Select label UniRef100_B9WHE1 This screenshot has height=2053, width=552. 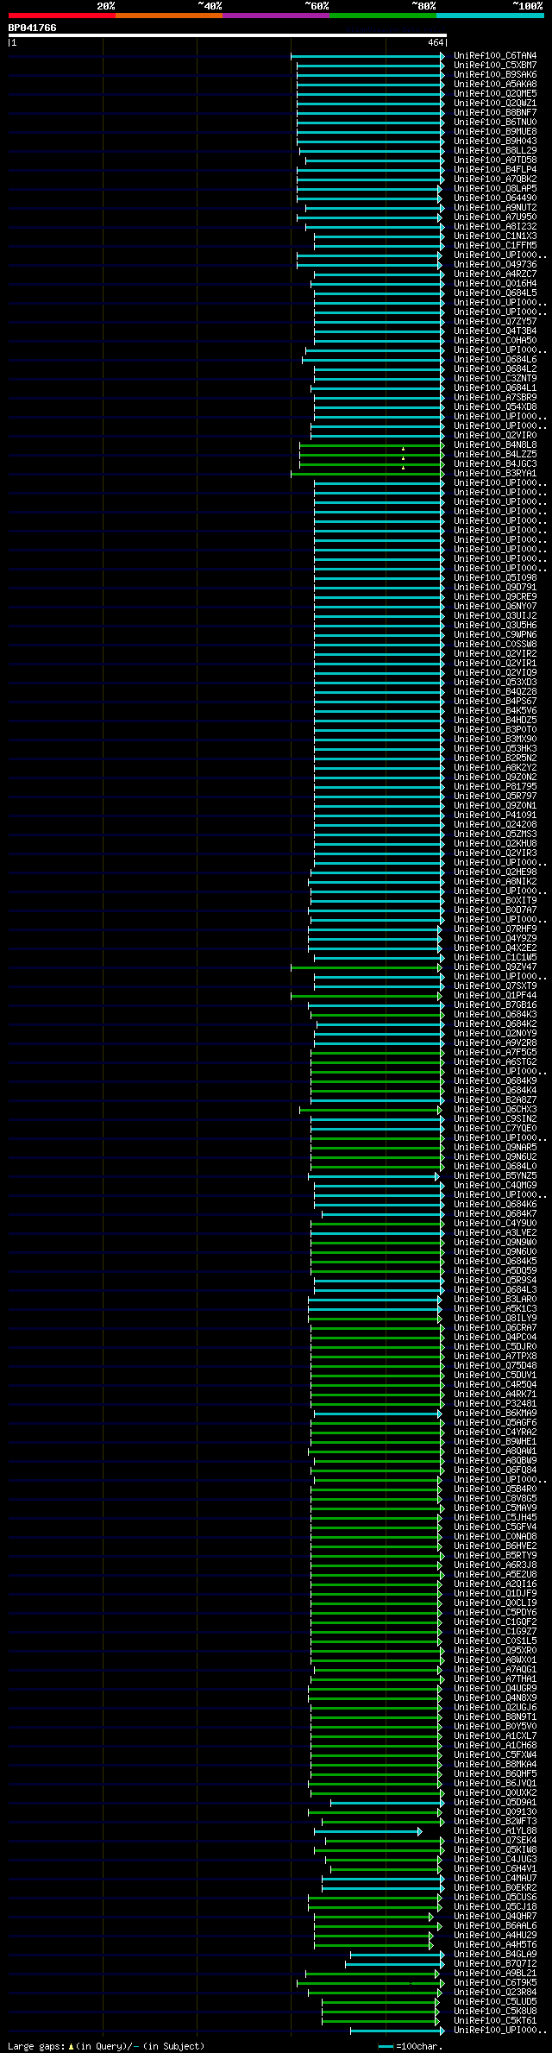pos(495,1442)
